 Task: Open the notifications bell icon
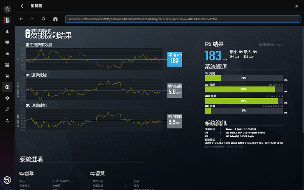tap(7, 32)
